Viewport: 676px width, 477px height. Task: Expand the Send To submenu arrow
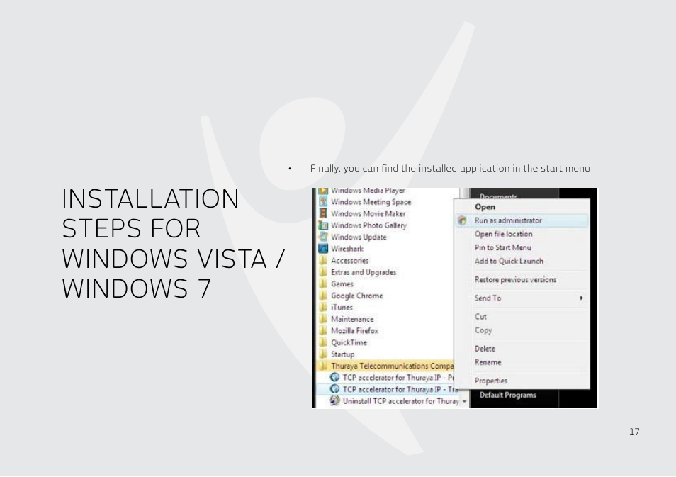[x=581, y=298]
